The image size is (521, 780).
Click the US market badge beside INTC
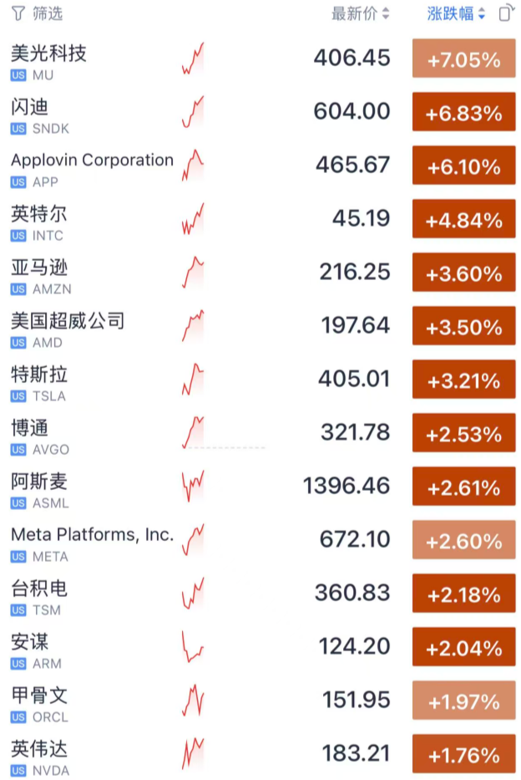18,236
